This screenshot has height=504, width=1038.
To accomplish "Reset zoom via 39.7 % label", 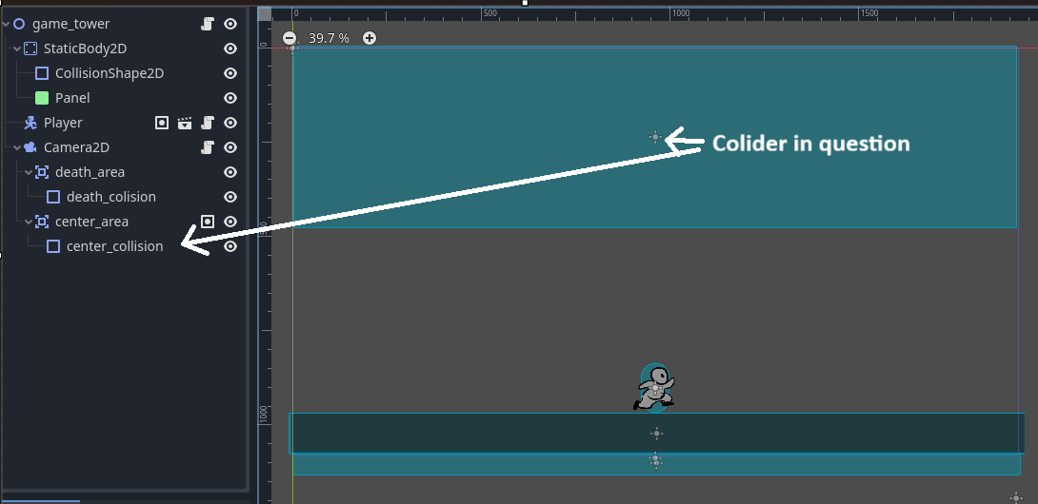I will 329,38.
